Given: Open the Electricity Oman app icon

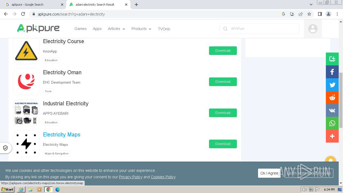Looking at the screenshot, I should click(26, 82).
